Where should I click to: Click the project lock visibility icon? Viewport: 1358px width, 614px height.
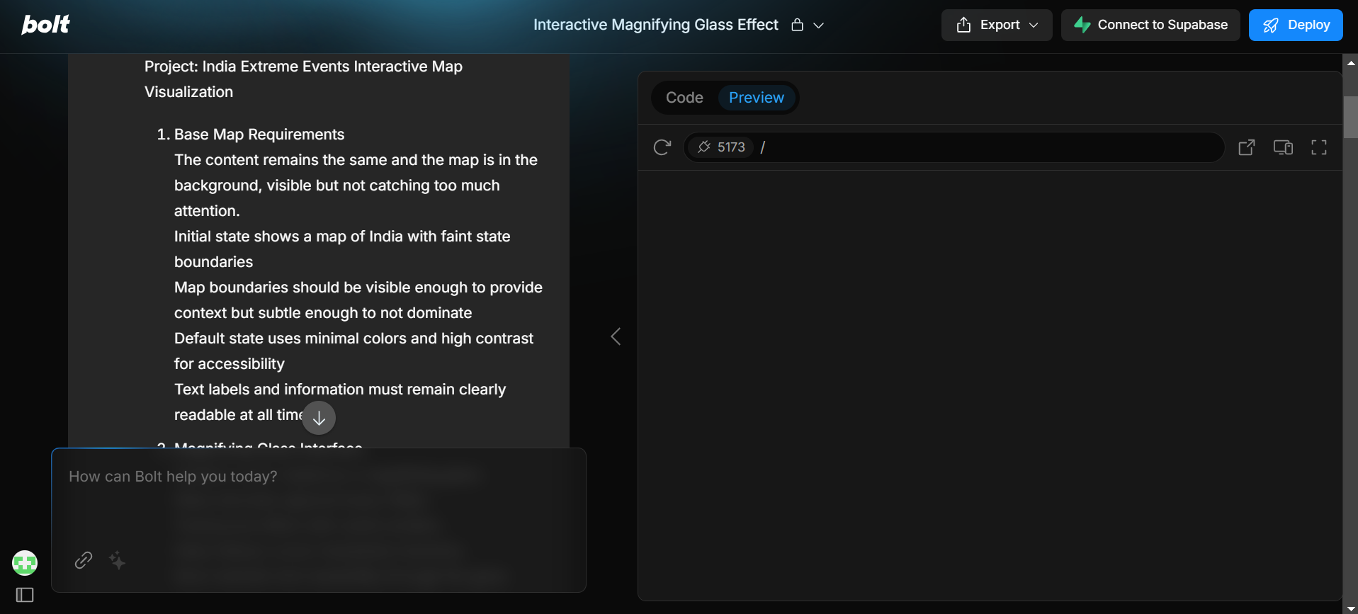(797, 25)
